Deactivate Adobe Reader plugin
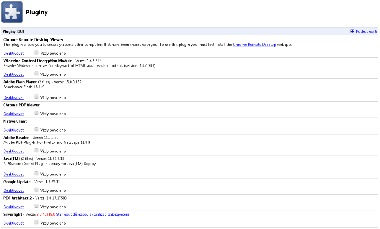 tap(13, 152)
